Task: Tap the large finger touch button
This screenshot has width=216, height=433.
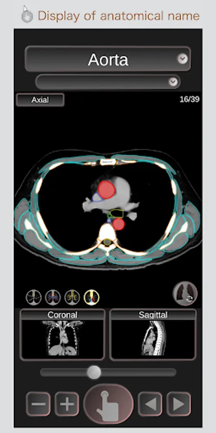Action: coord(108,404)
